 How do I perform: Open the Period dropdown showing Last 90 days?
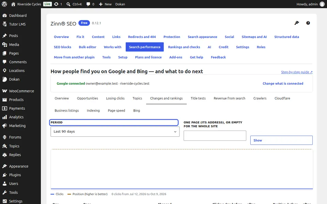tap(115, 132)
